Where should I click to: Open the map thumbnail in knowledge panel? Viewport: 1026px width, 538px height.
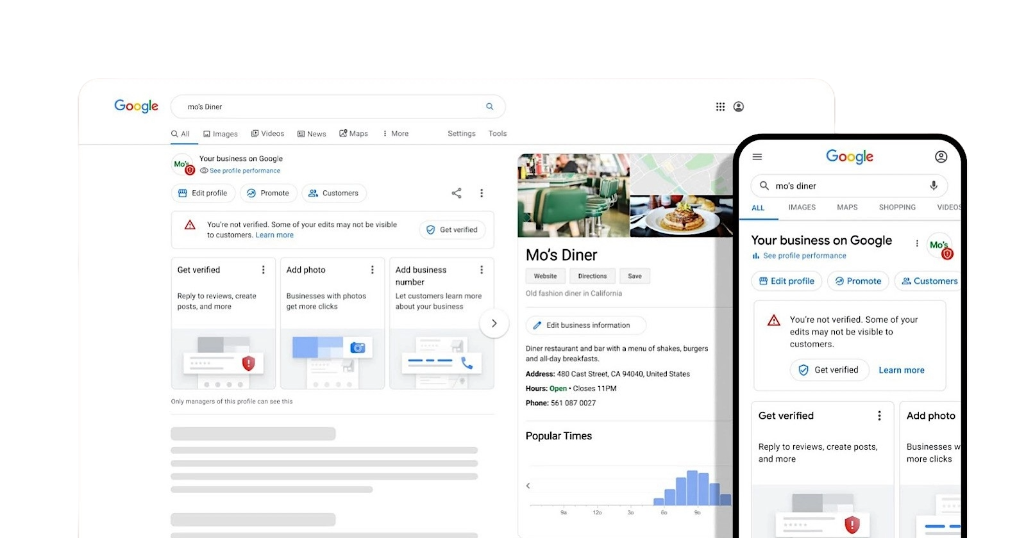point(681,174)
